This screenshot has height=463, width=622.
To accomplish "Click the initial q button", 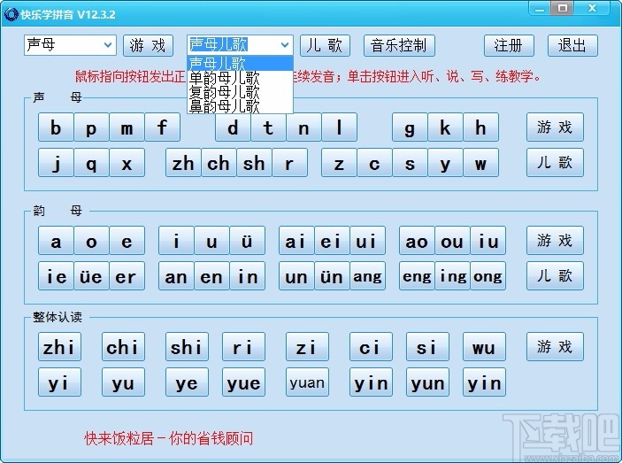I will pos(91,163).
